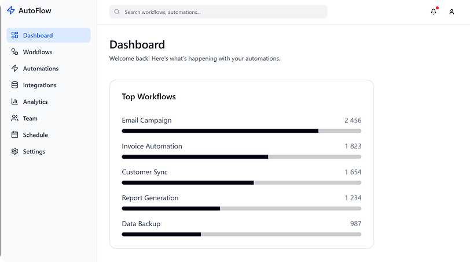Click the Dashboard grid icon
470x262 pixels.
[x=14, y=35]
